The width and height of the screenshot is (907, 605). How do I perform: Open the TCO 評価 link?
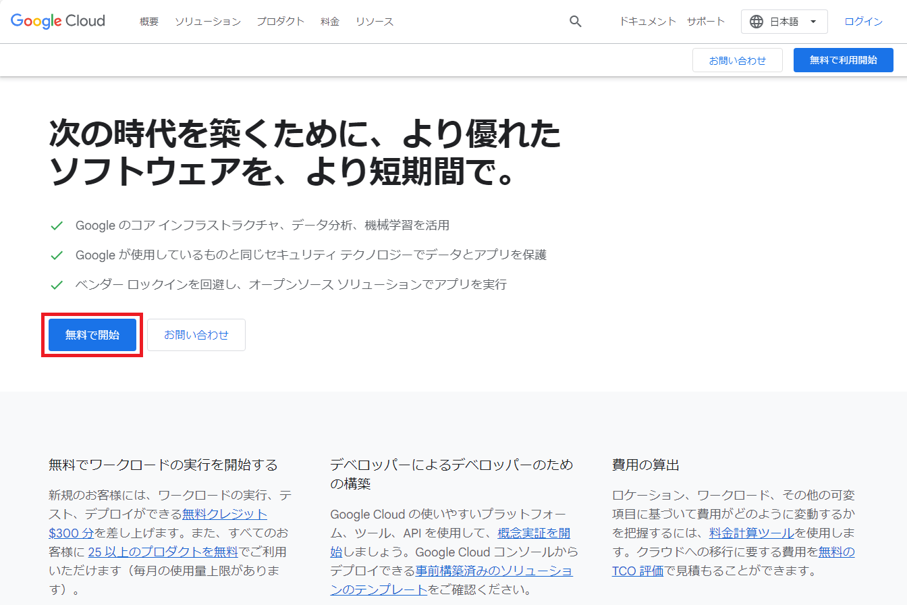click(x=636, y=571)
